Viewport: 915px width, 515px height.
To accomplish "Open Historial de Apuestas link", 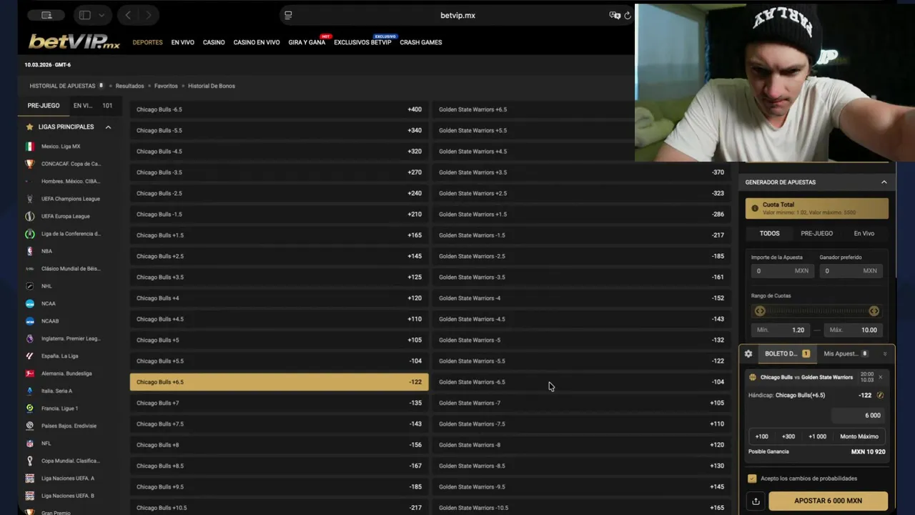I will pyautogui.click(x=62, y=86).
